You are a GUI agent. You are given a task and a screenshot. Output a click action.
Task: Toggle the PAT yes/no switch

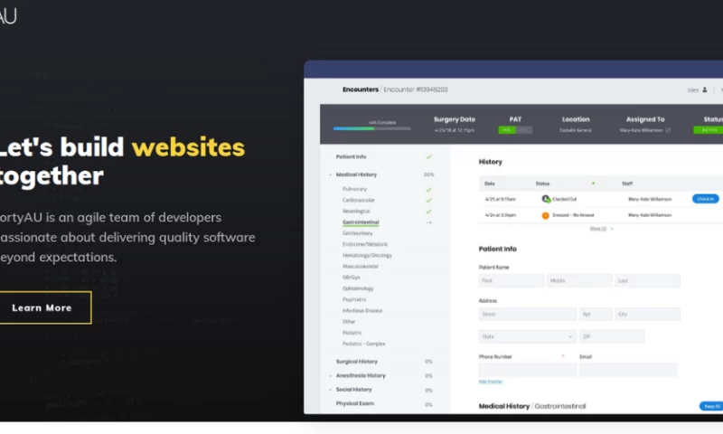[x=516, y=130]
